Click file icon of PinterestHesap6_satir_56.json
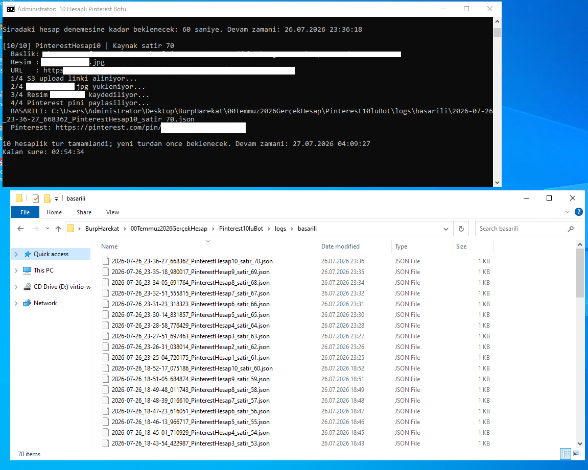Screen dimensions: 588x470 [106, 411]
